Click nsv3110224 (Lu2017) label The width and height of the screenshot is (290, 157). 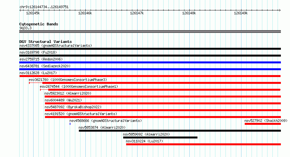tap(144, 141)
